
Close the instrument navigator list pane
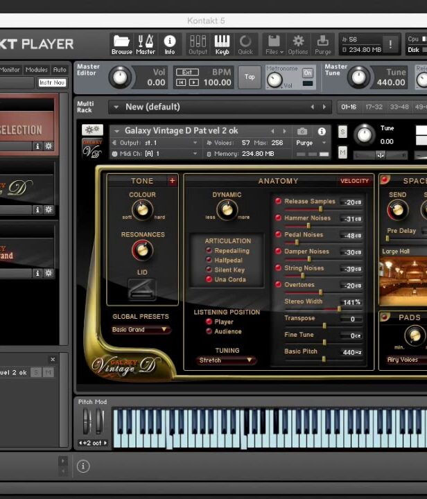point(53,359)
